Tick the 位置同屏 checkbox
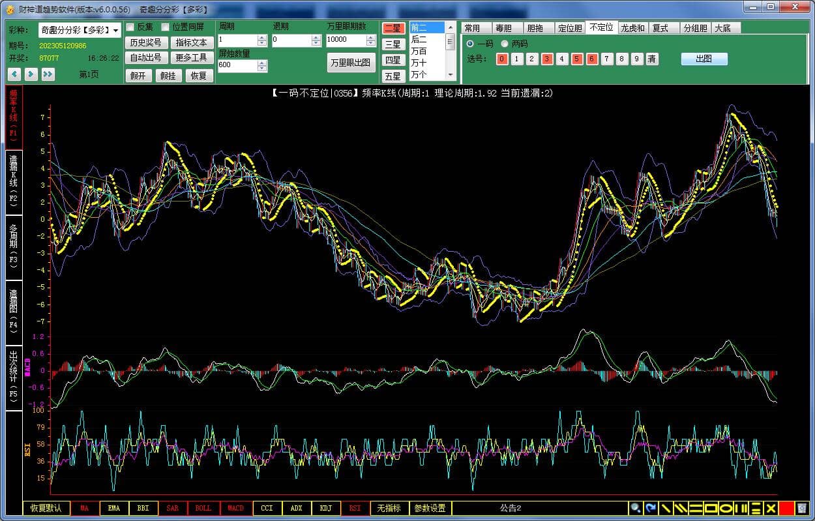The width and height of the screenshot is (815, 521). click(166, 27)
